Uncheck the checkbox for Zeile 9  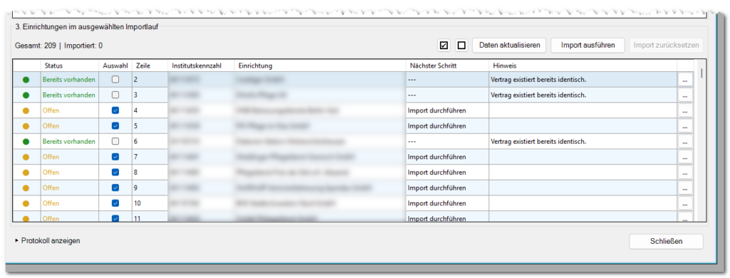(x=115, y=188)
